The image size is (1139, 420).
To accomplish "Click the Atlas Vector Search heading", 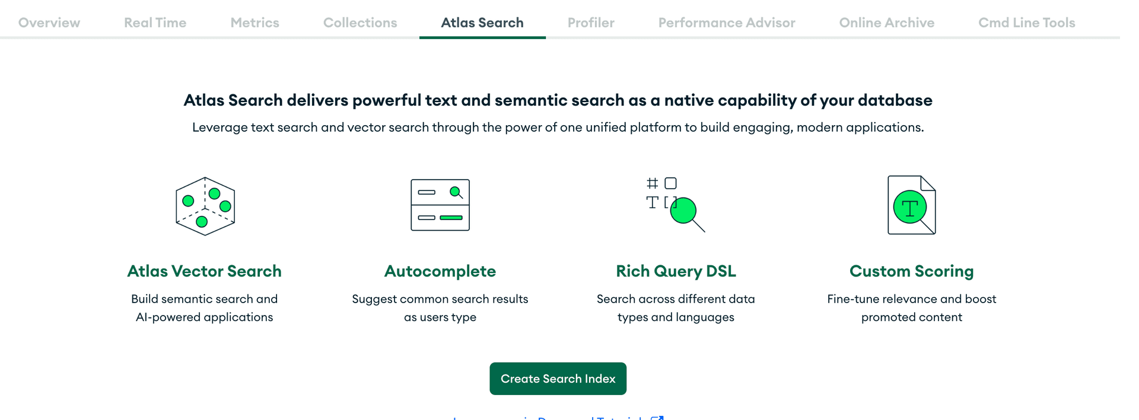I will (x=205, y=271).
